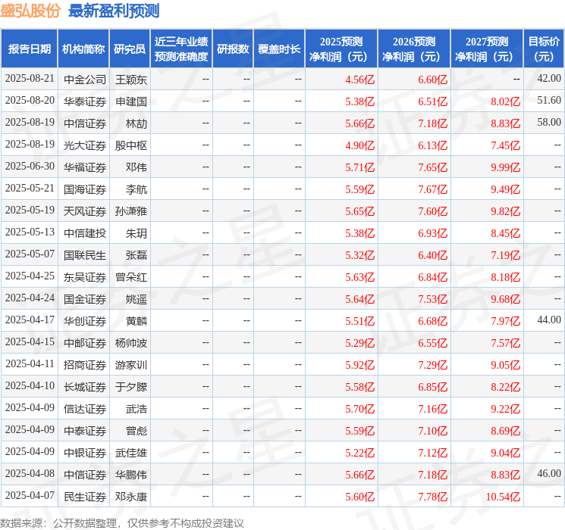
Task: Click the 覆盖时长 column header
Action: click(x=279, y=49)
